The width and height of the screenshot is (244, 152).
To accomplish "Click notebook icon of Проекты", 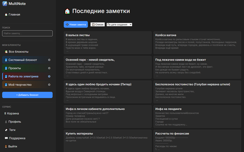I will pyautogui.click(x=6, y=68).
